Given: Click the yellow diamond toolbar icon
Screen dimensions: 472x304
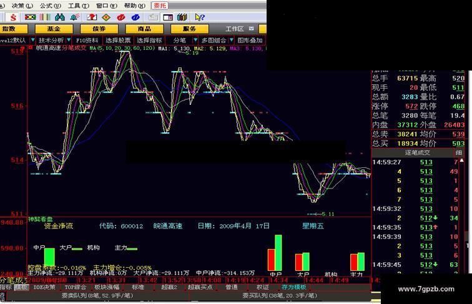Looking at the screenshot, I should pyautogui.click(x=106, y=17).
